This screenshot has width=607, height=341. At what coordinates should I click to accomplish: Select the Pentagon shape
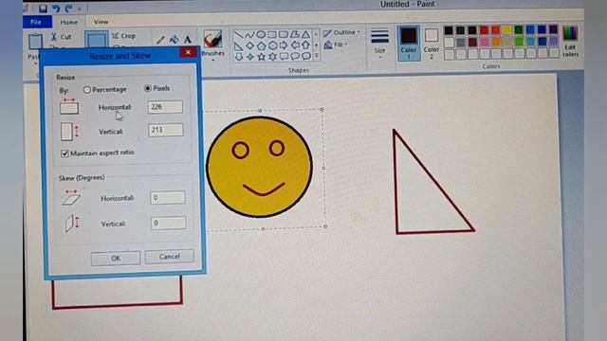coord(262,45)
